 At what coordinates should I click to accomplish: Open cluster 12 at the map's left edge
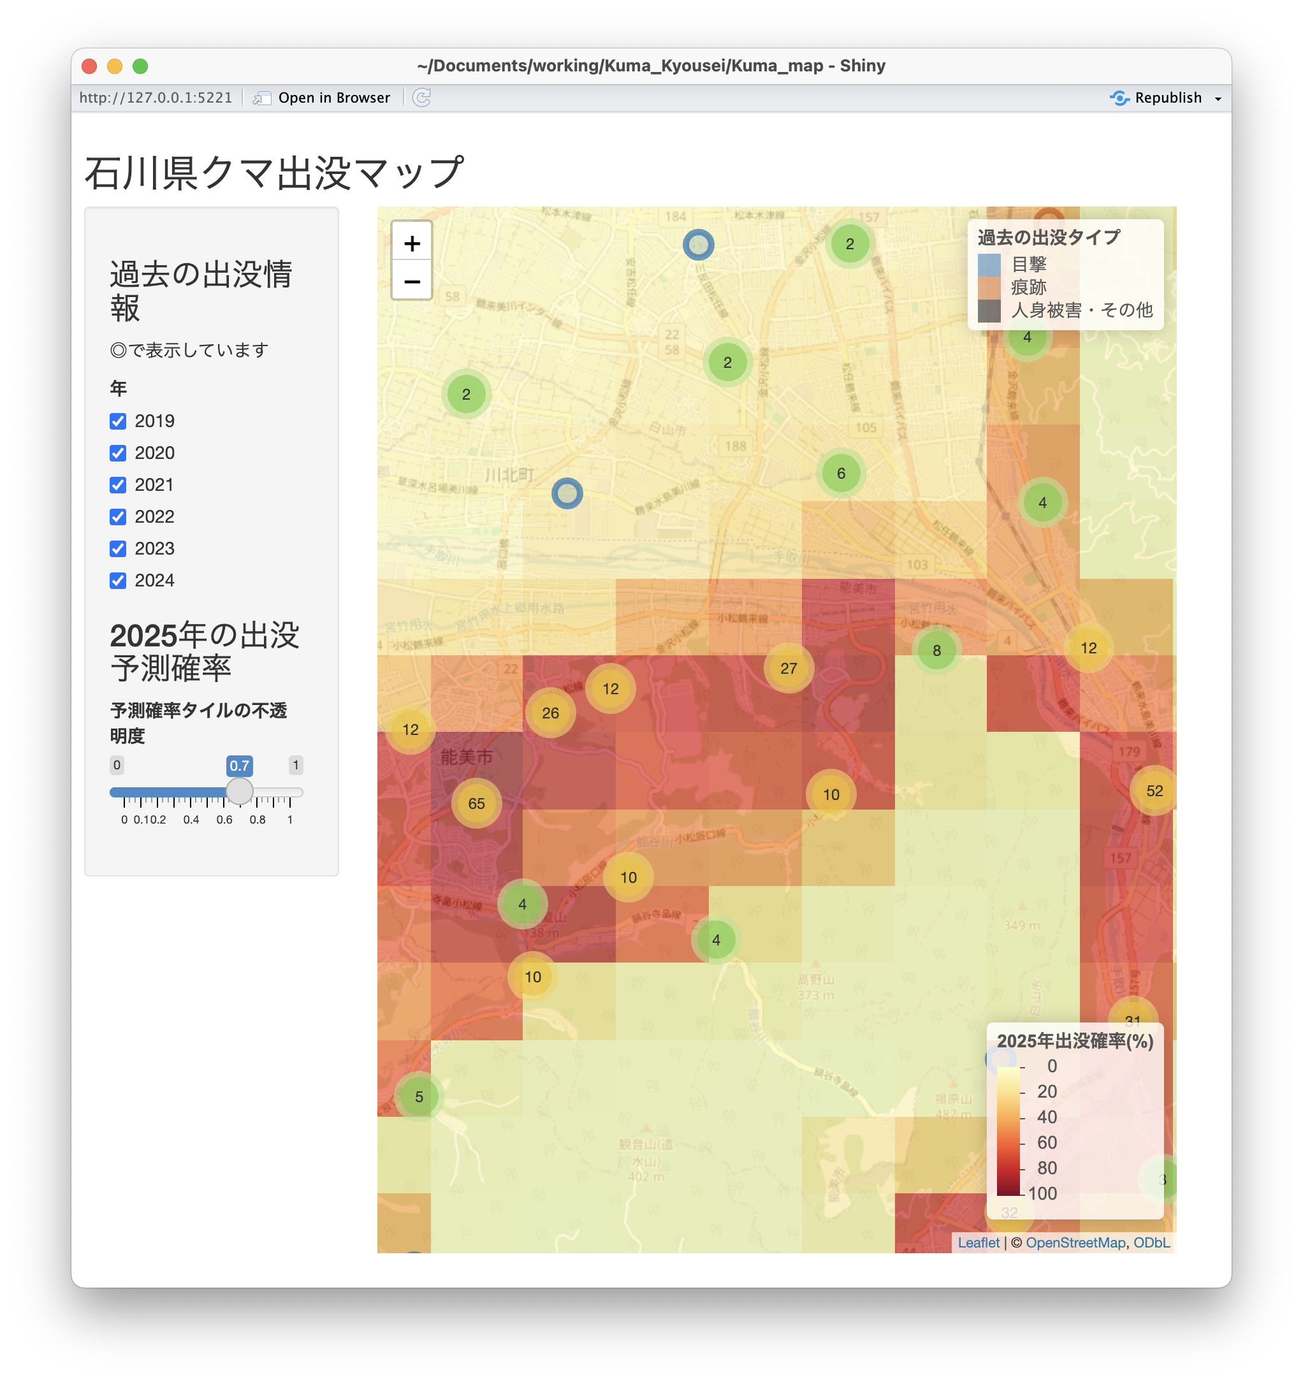(x=411, y=729)
